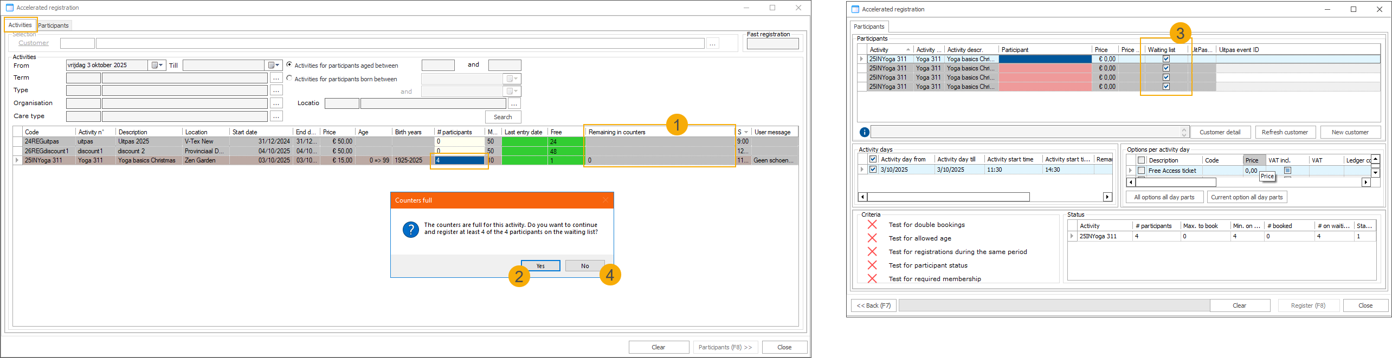Open the Organisation lookup ellipsis button
Image resolution: width=1392 pixels, height=358 pixels.
click(276, 103)
